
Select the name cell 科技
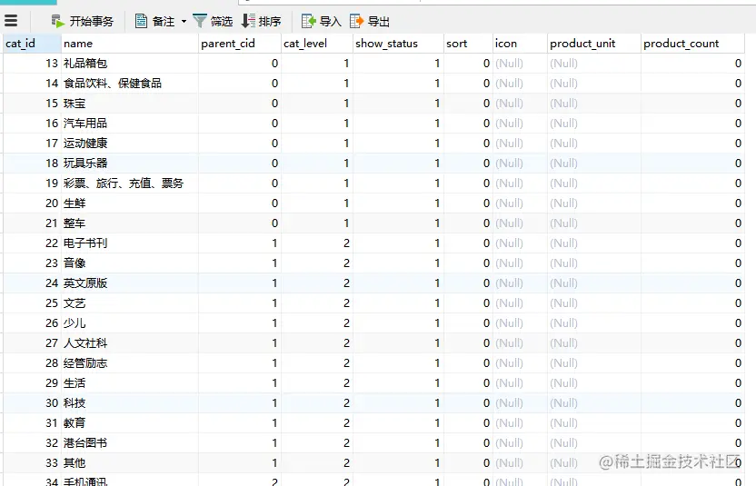click(130, 403)
